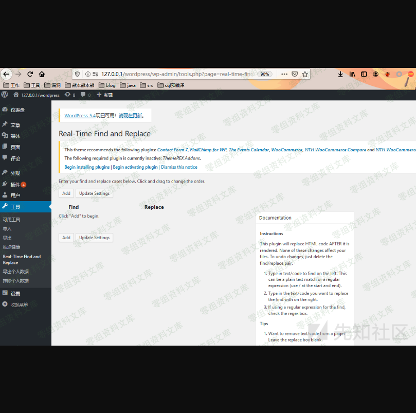The width and height of the screenshot is (416, 413).
Task: Open the comments bubble in admin bar
Action: 85,95
